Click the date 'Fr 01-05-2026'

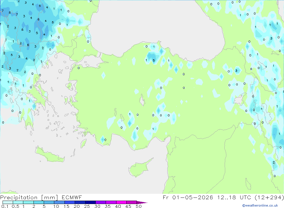(x=188, y=197)
